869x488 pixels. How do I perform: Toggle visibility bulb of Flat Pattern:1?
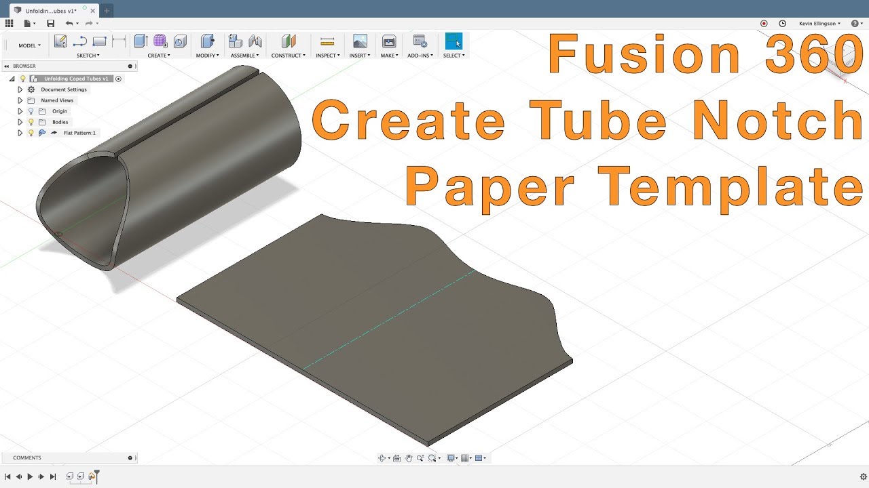(31, 133)
